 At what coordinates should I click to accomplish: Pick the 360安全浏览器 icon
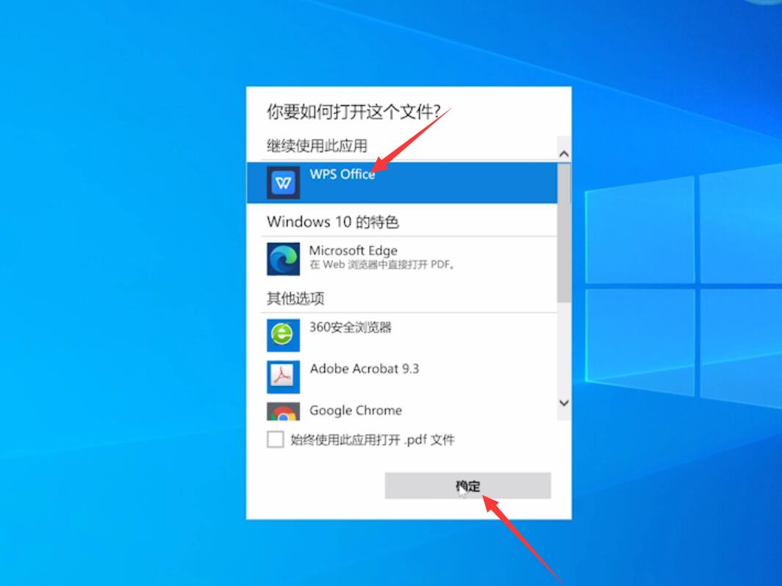point(283,336)
